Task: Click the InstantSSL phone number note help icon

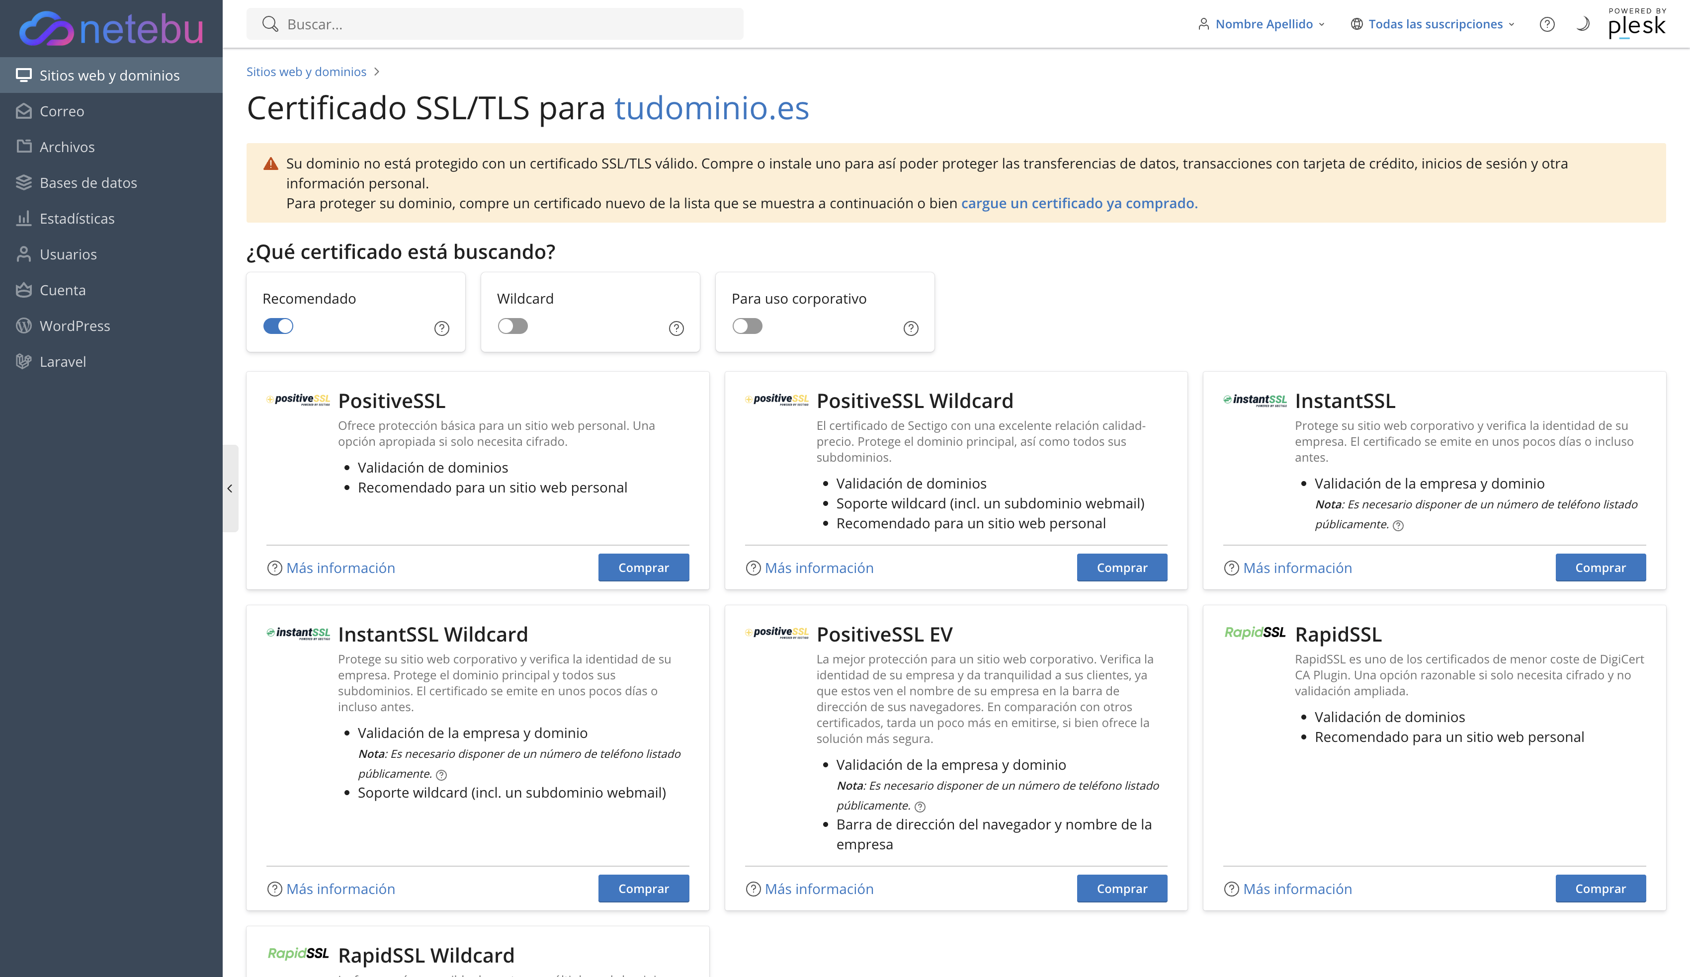Action: pos(1398,526)
